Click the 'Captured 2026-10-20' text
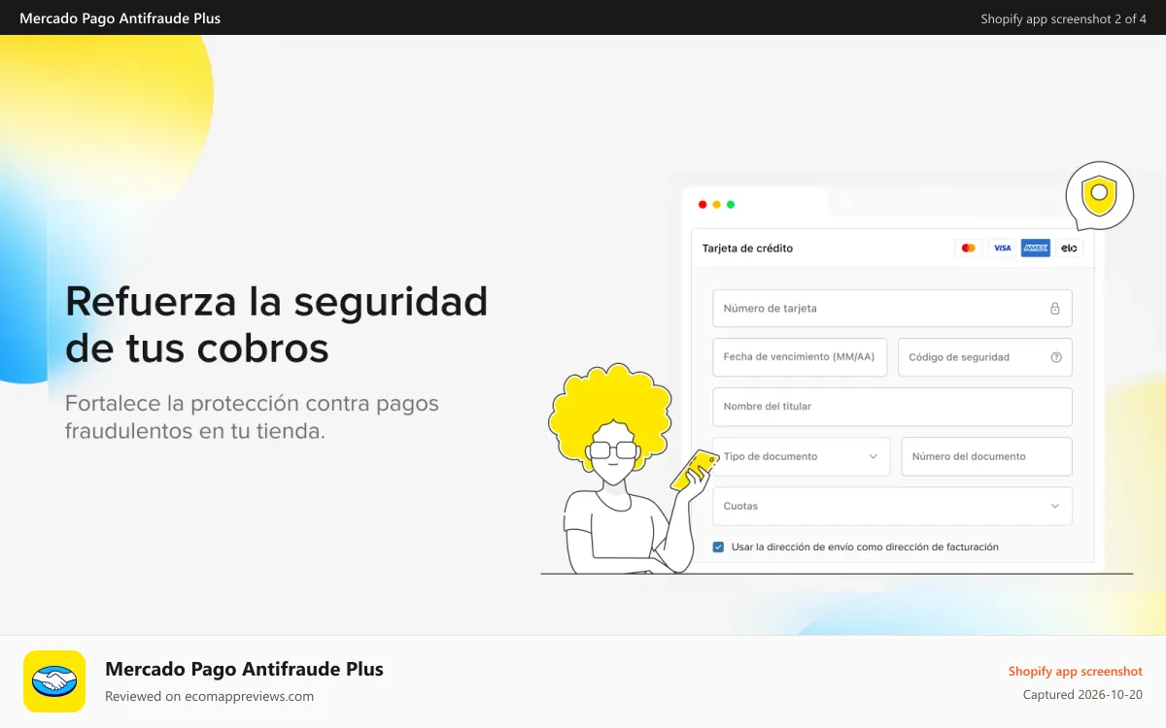The width and height of the screenshot is (1166, 728). pyautogui.click(x=1082, y=695)
